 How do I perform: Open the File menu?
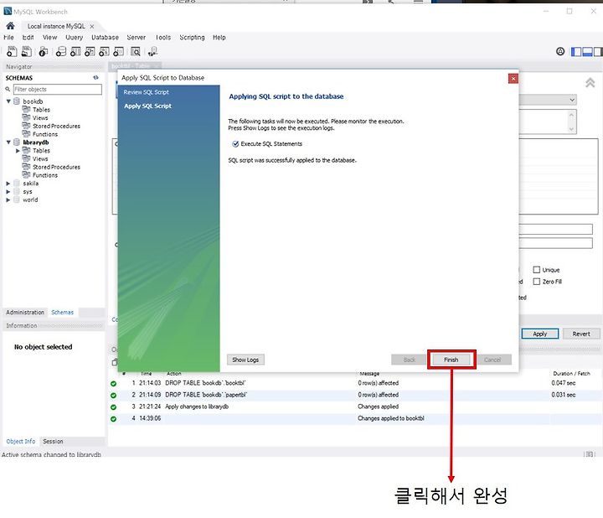tap(8, 38)
